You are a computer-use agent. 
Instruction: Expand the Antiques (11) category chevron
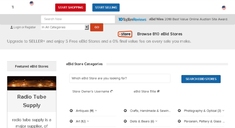point(96,111)
